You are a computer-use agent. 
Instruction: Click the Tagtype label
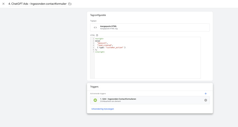[x=93, y=21]
